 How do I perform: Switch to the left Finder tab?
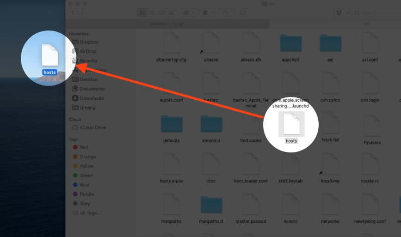click(x=167, y=24)
